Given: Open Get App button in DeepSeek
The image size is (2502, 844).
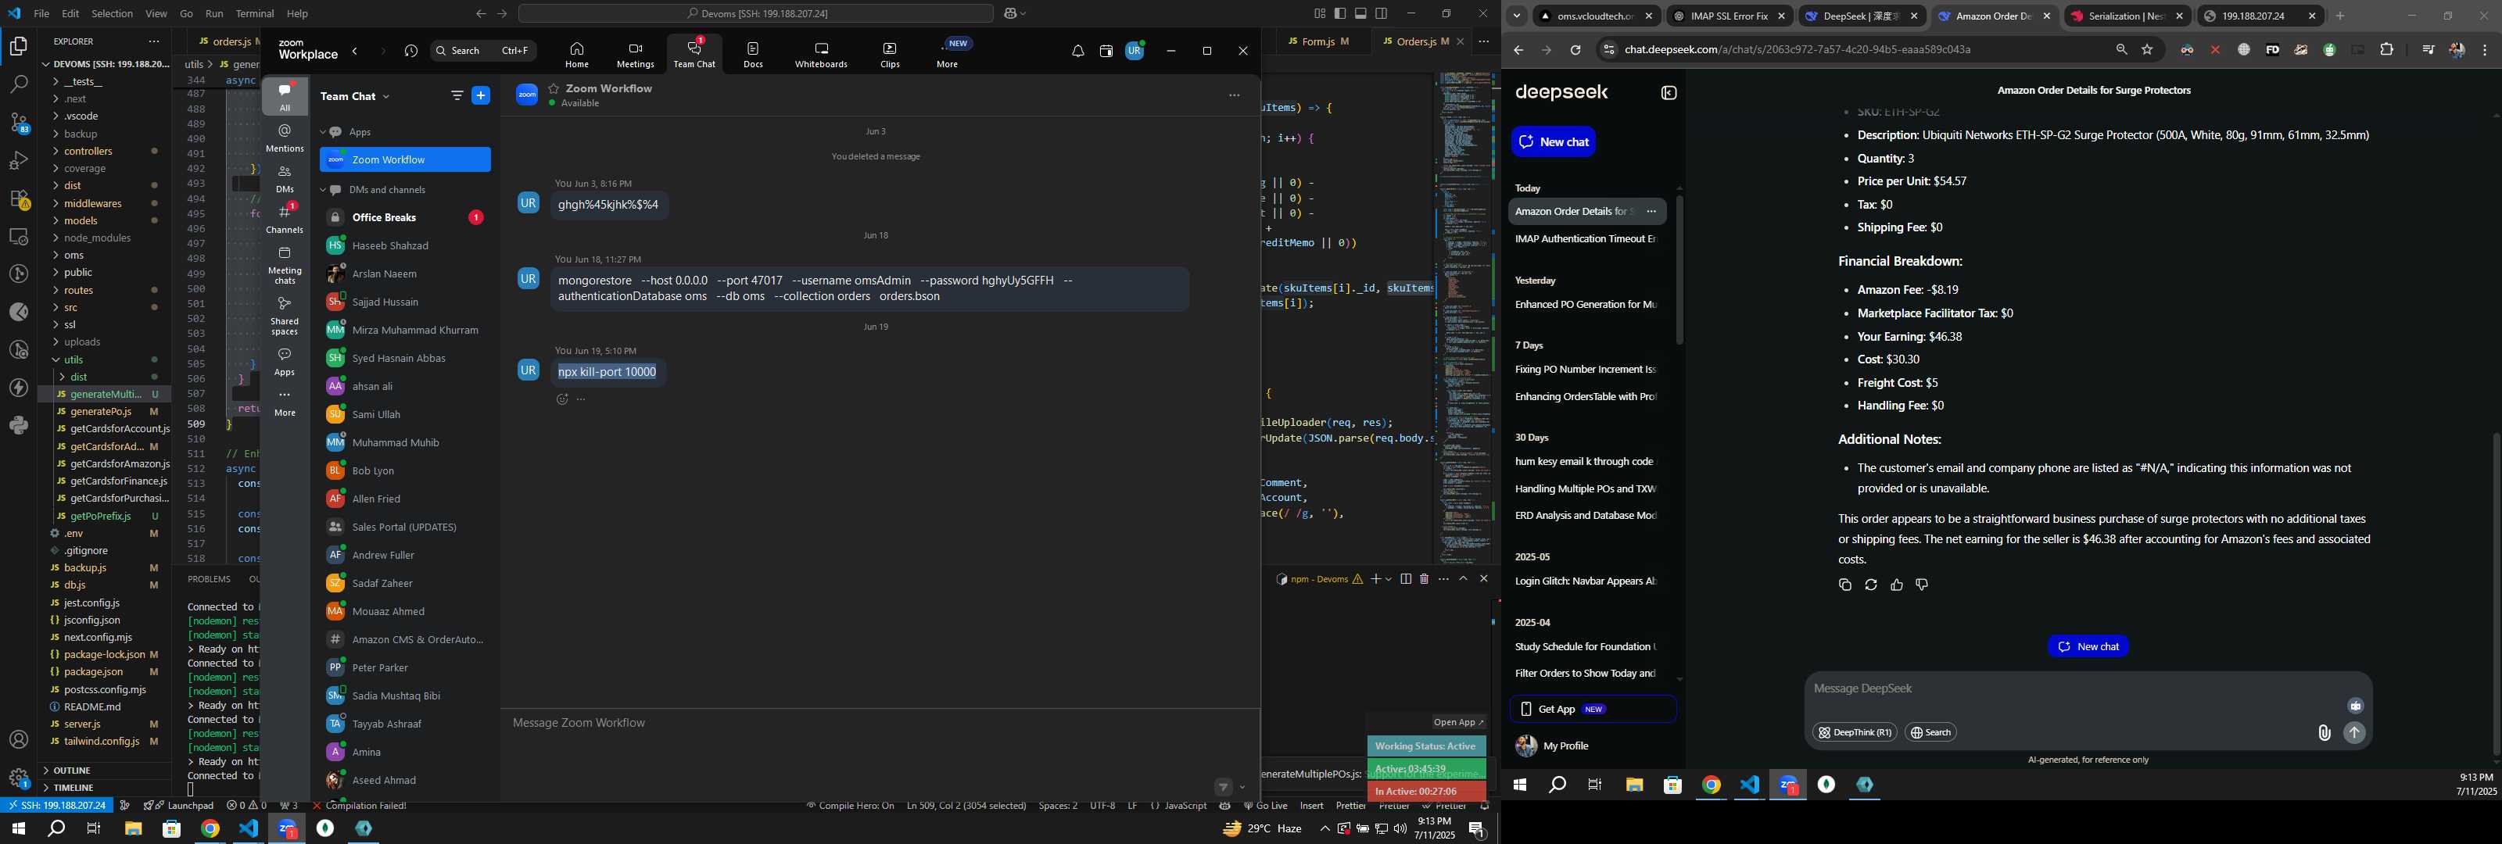Looking at the screenshot, I should click(1593, 709).
